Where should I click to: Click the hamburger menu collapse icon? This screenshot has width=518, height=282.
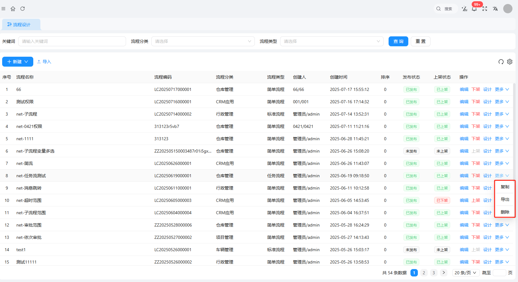pos(3,9)
